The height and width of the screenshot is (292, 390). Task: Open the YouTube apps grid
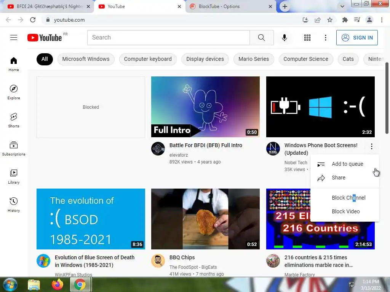coord(307,38)
